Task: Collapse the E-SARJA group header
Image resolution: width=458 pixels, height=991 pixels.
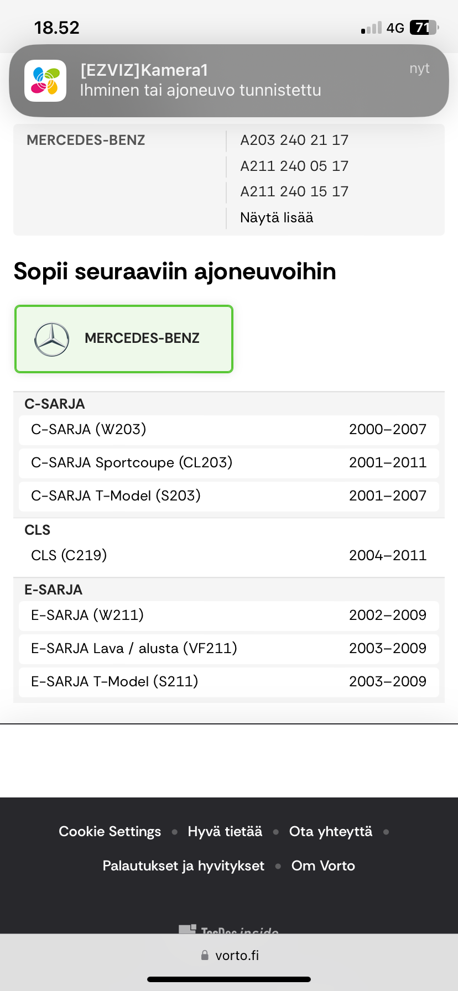Action: coord(54,590)
